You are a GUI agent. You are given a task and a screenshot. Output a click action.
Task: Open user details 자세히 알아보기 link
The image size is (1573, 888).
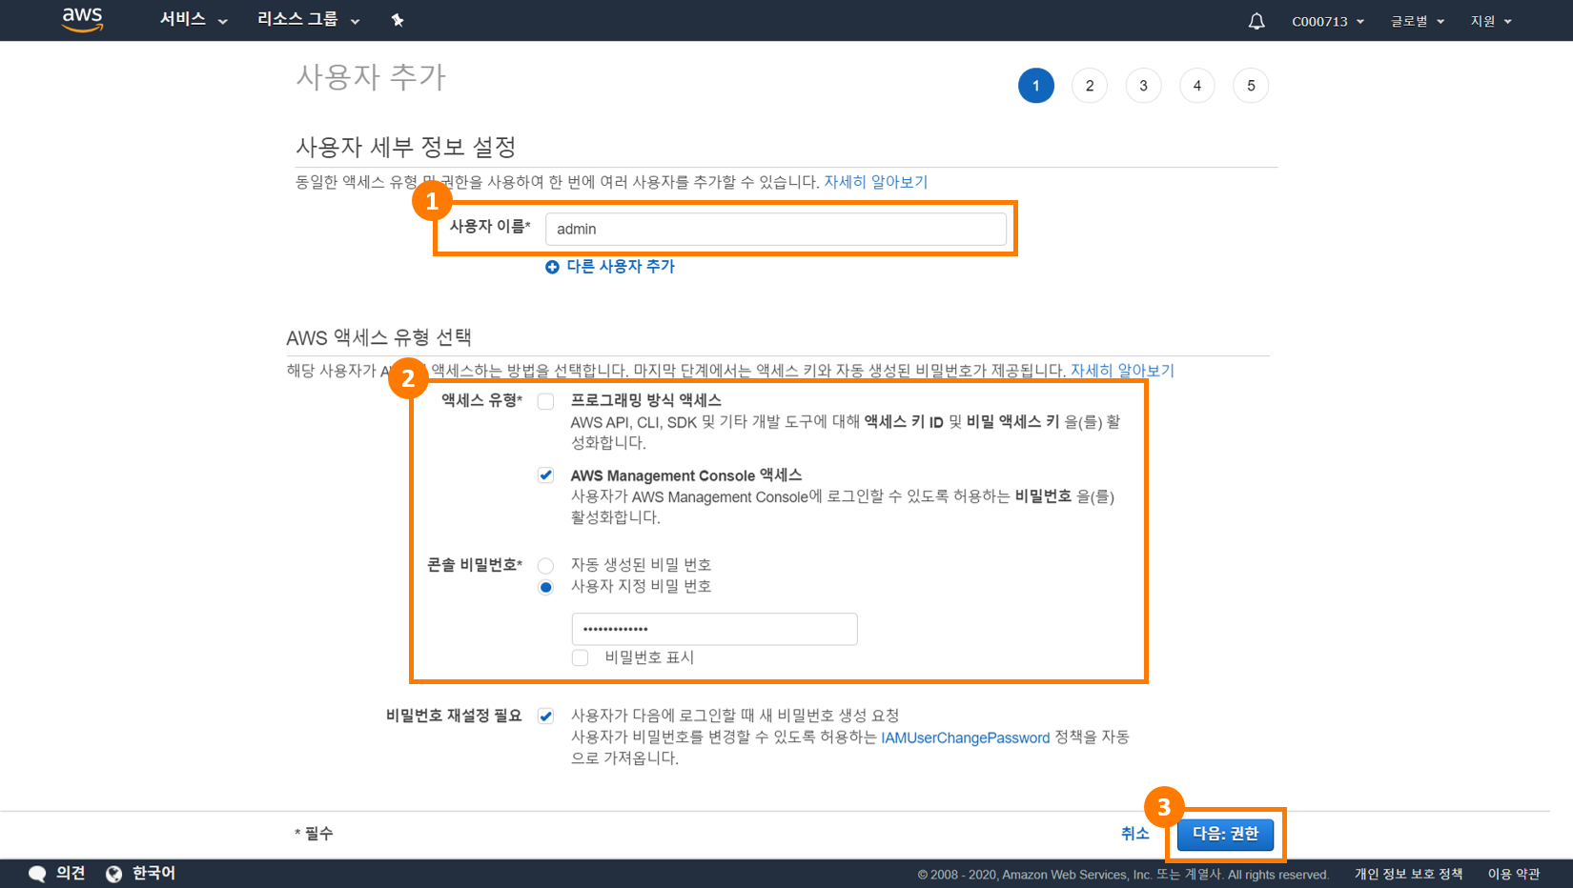point(875,182)
